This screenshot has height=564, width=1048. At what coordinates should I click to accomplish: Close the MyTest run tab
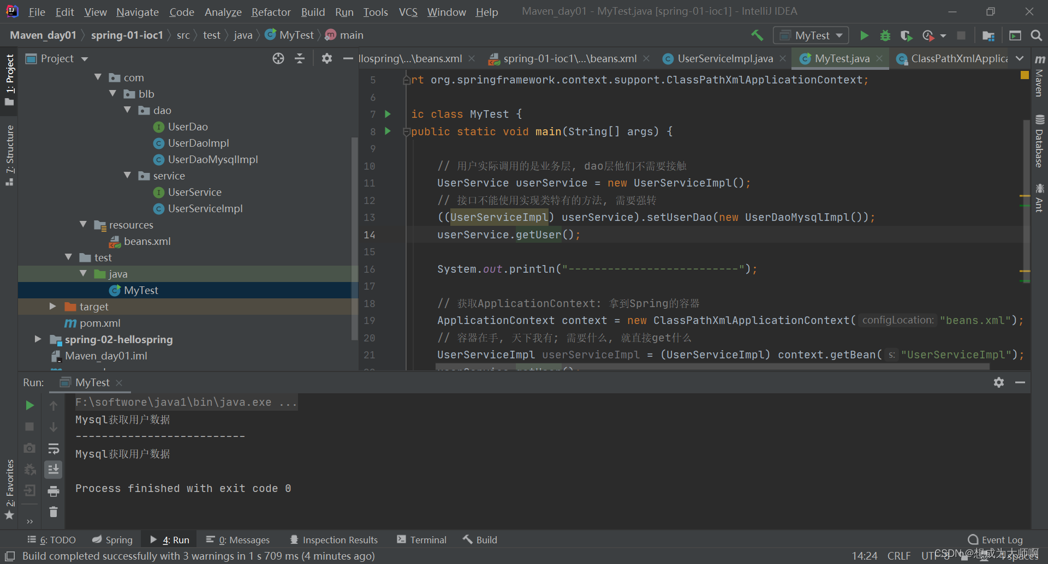tap(119, 382)
